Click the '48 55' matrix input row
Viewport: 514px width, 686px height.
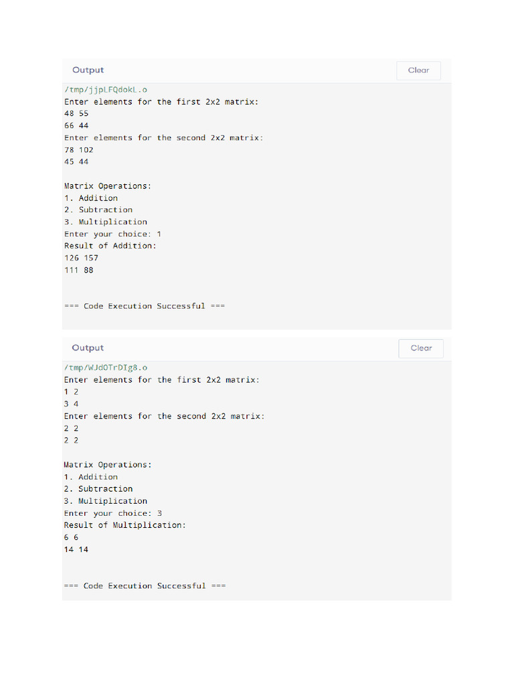(76, 113)
